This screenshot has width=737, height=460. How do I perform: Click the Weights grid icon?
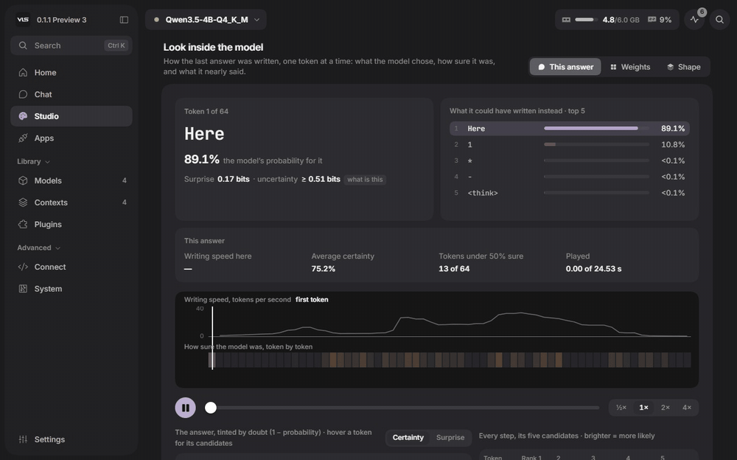(x=613, y=67)
